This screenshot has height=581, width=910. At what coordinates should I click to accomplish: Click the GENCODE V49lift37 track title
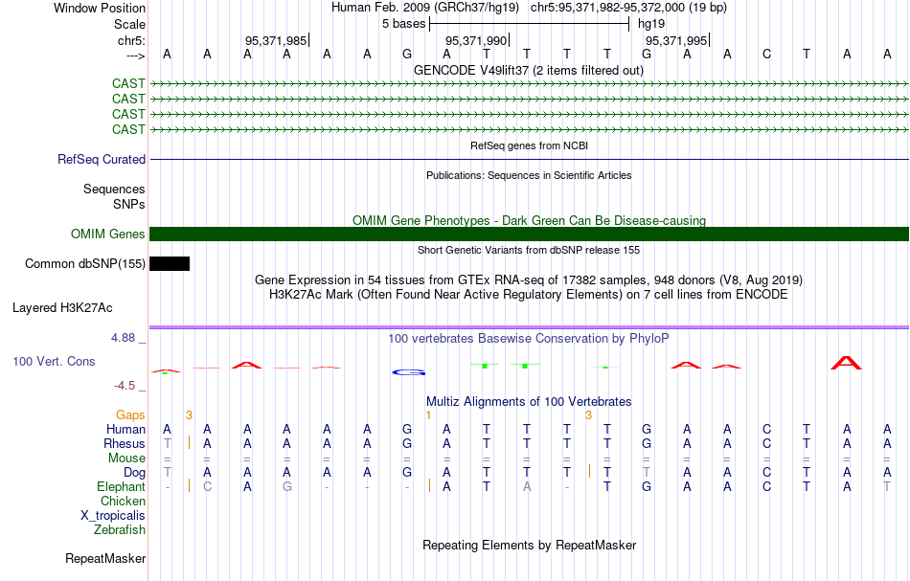pyautogui.click(x=529, y=71)
